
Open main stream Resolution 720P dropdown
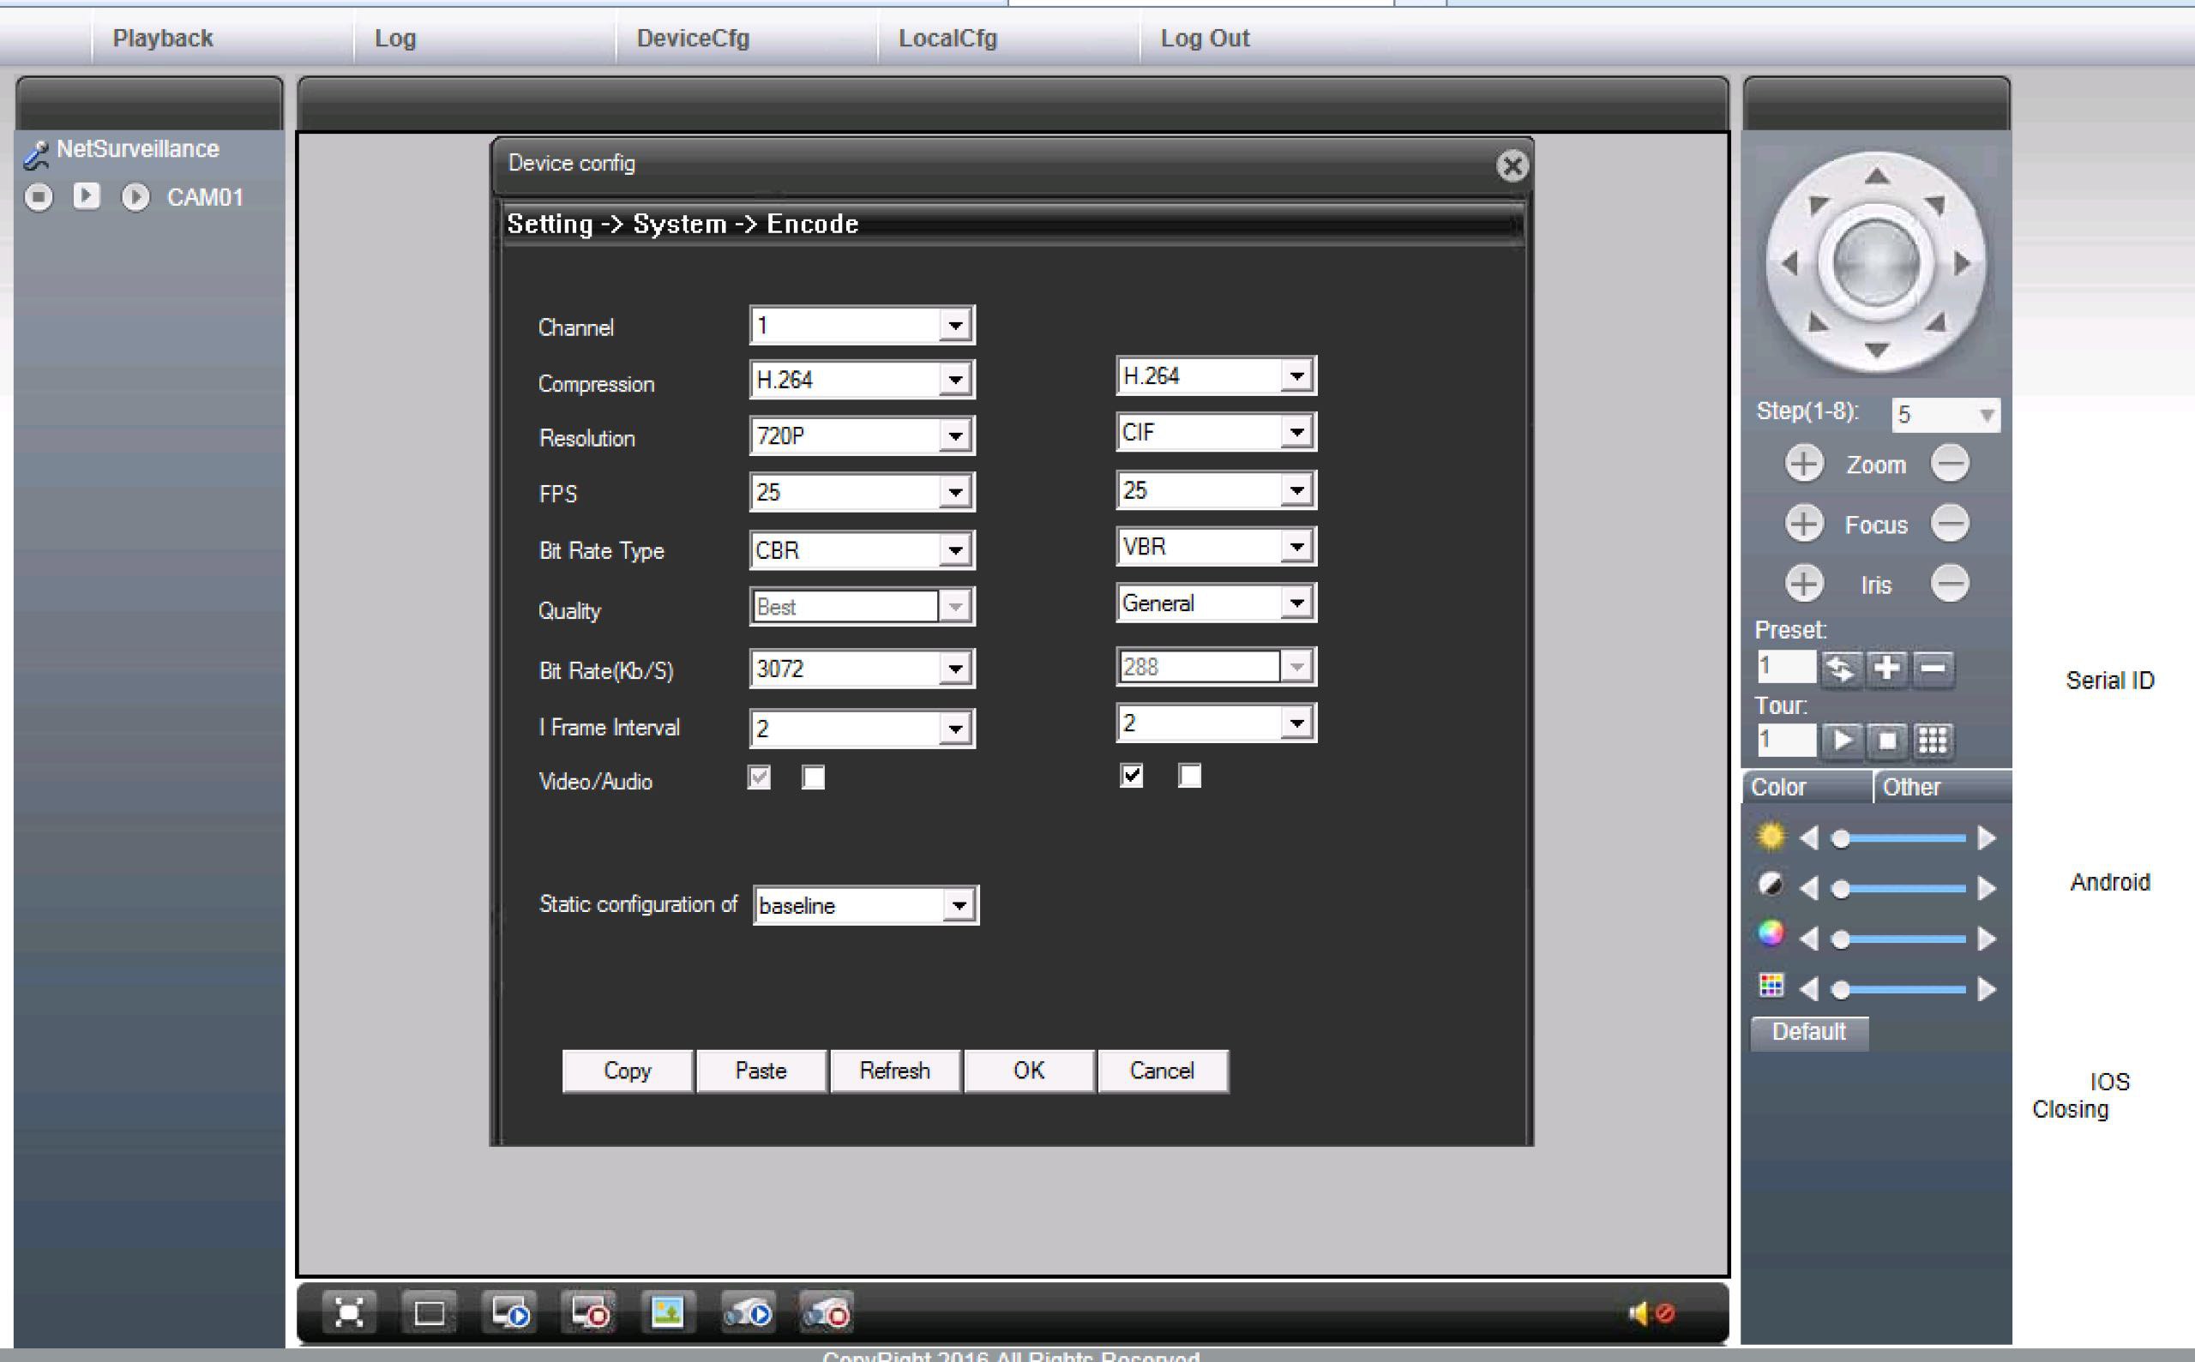[x=955, y=437]
